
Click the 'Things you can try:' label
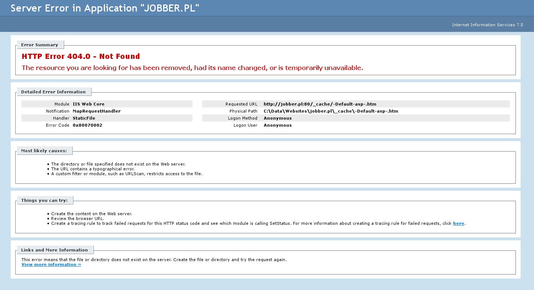44,200
